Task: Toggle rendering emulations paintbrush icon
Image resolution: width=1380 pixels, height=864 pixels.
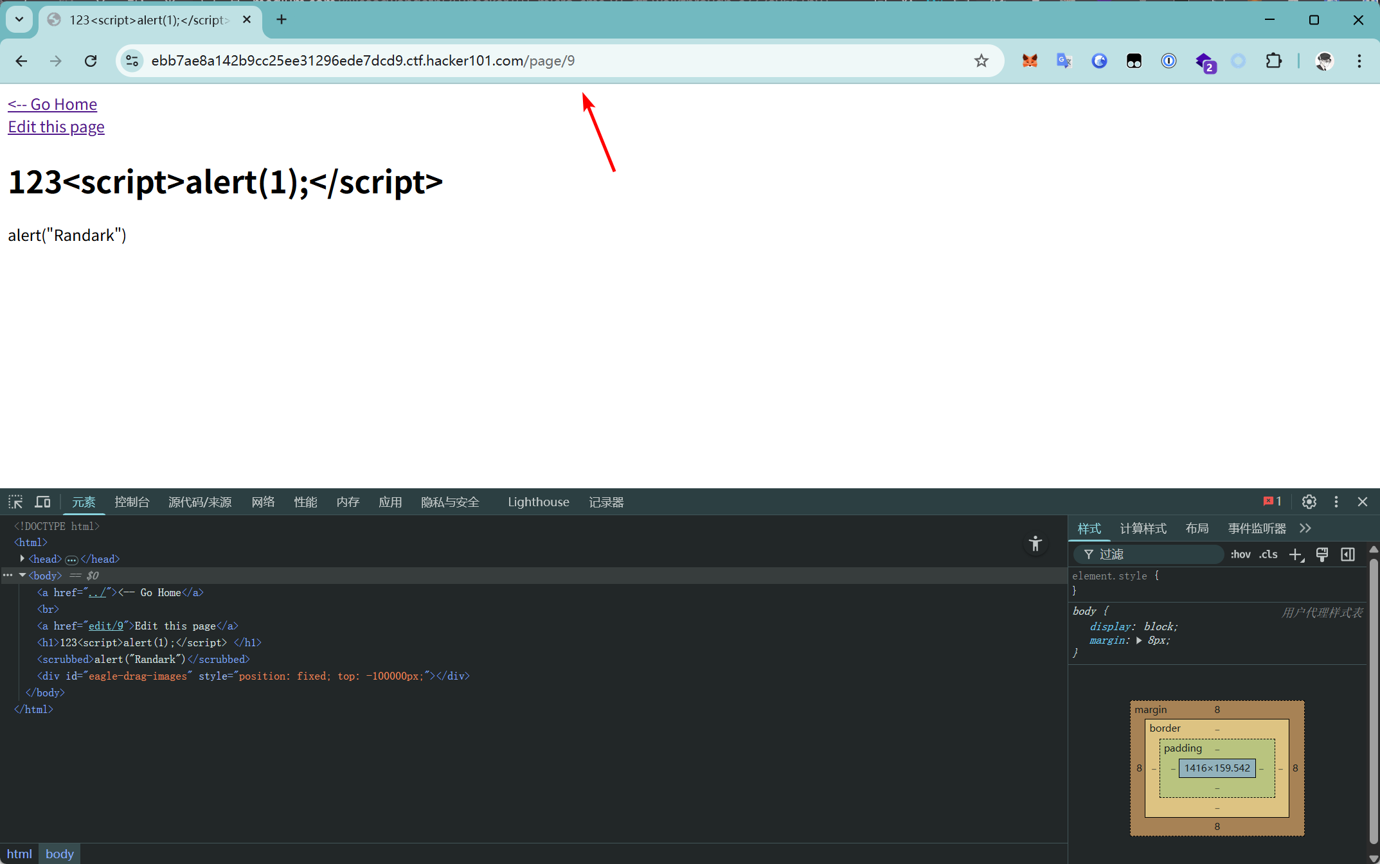Action: pyautogui.click(x=1322, y=554)
